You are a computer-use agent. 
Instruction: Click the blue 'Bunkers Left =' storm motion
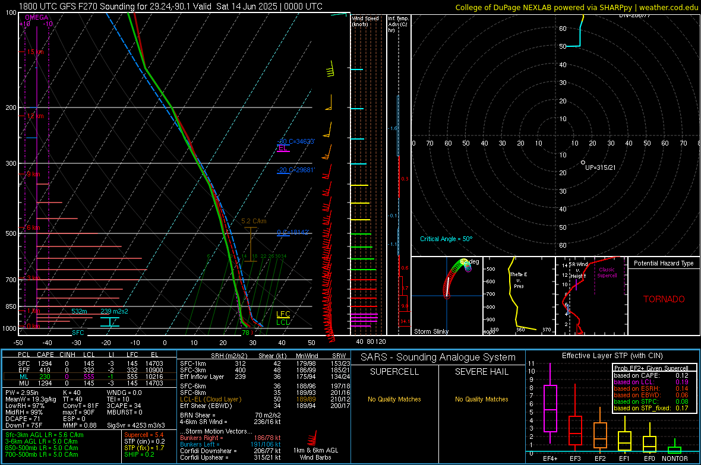tap(230, 444)
